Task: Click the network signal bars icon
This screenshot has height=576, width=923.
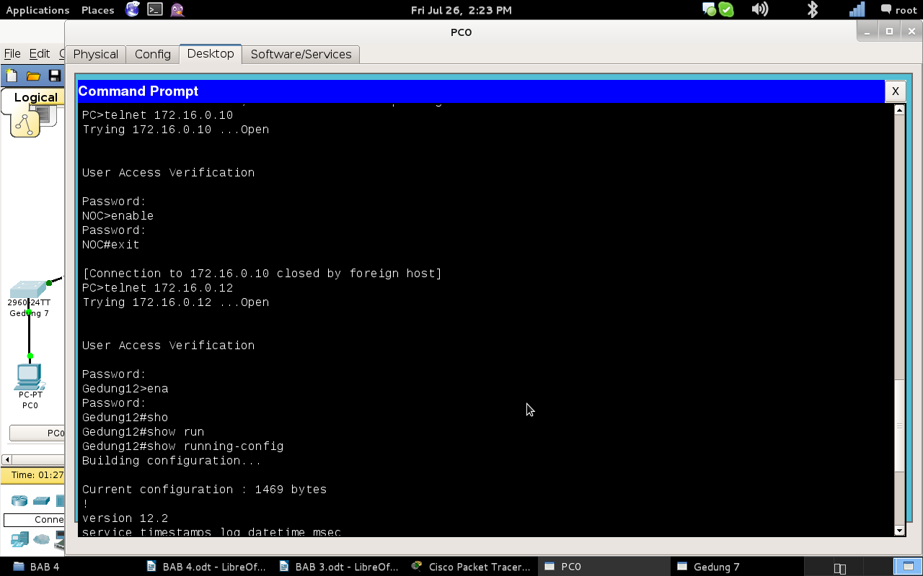Action: point(857,9)
